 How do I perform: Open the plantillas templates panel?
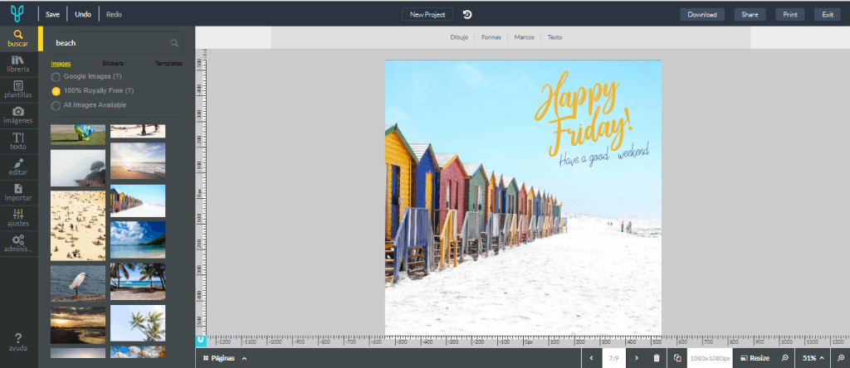18,90
